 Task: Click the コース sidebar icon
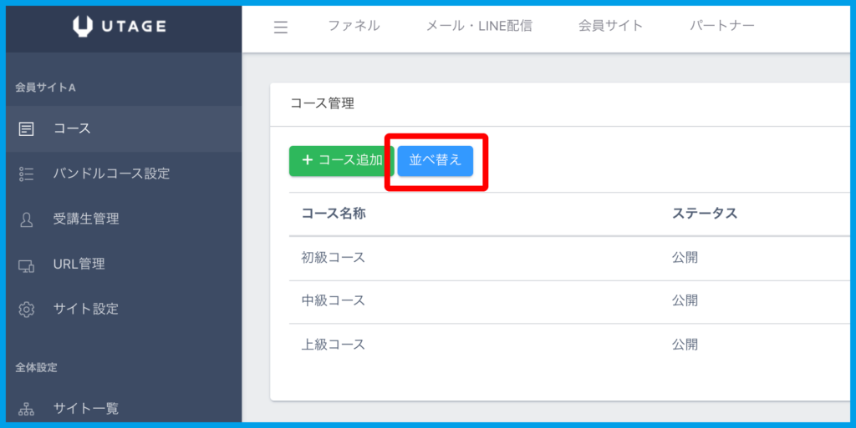[x=27, y=128]
